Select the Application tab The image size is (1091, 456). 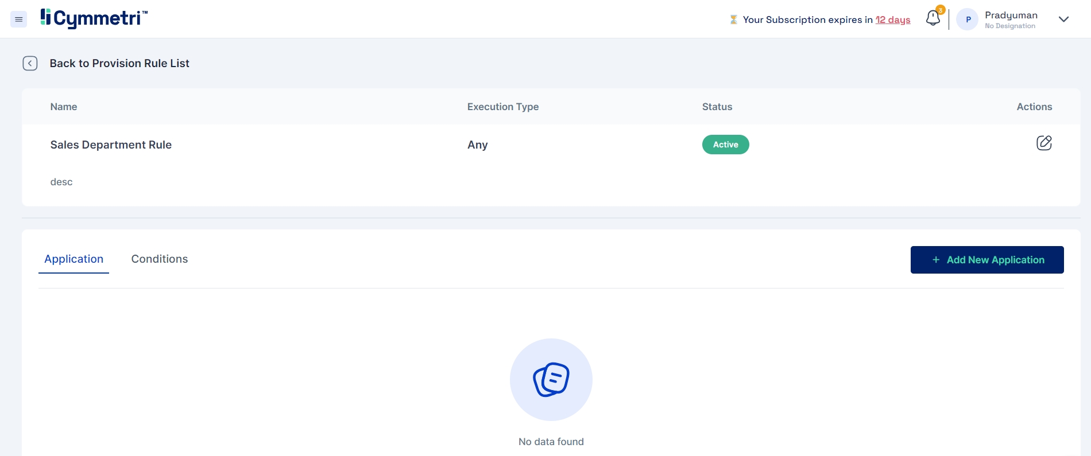pyautogui.click(x=74, y=259)
